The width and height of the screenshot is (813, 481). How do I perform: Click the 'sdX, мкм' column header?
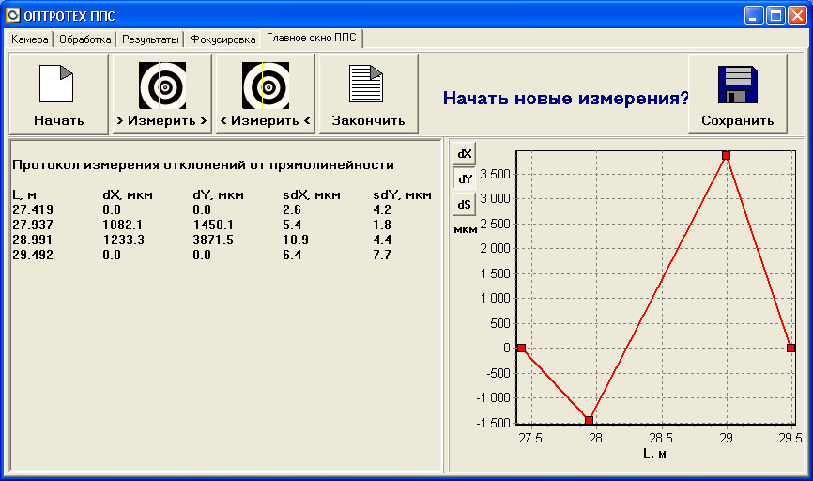(x=312, y=195)
